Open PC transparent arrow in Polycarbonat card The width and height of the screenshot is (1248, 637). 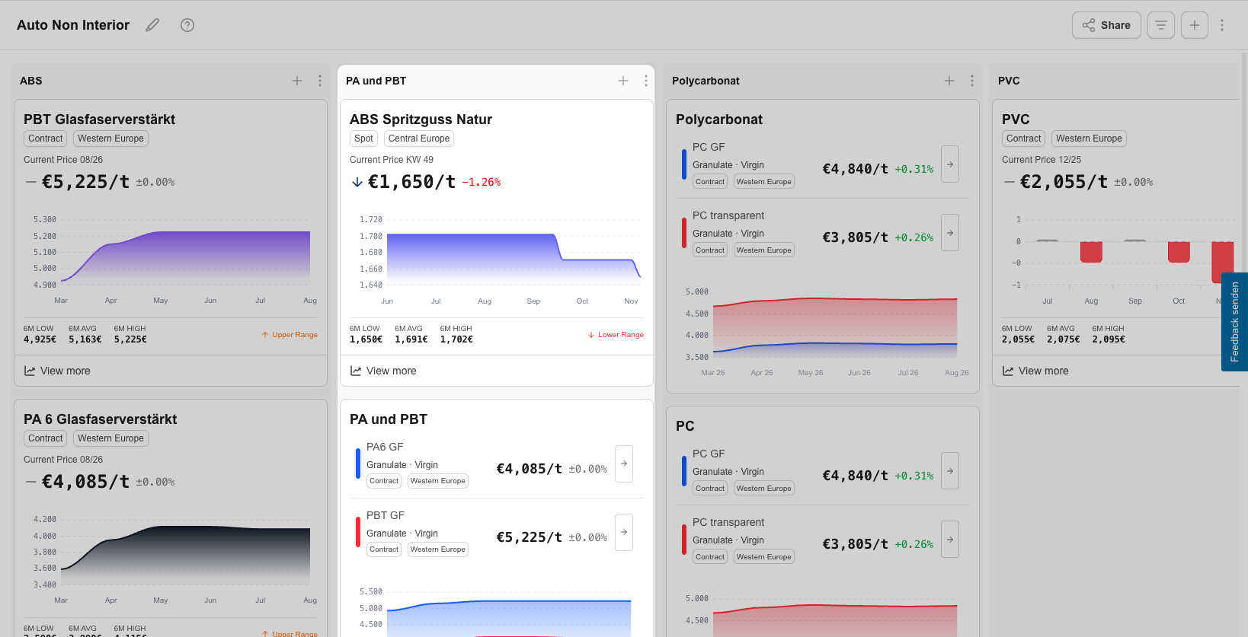[x=950, y=233]
